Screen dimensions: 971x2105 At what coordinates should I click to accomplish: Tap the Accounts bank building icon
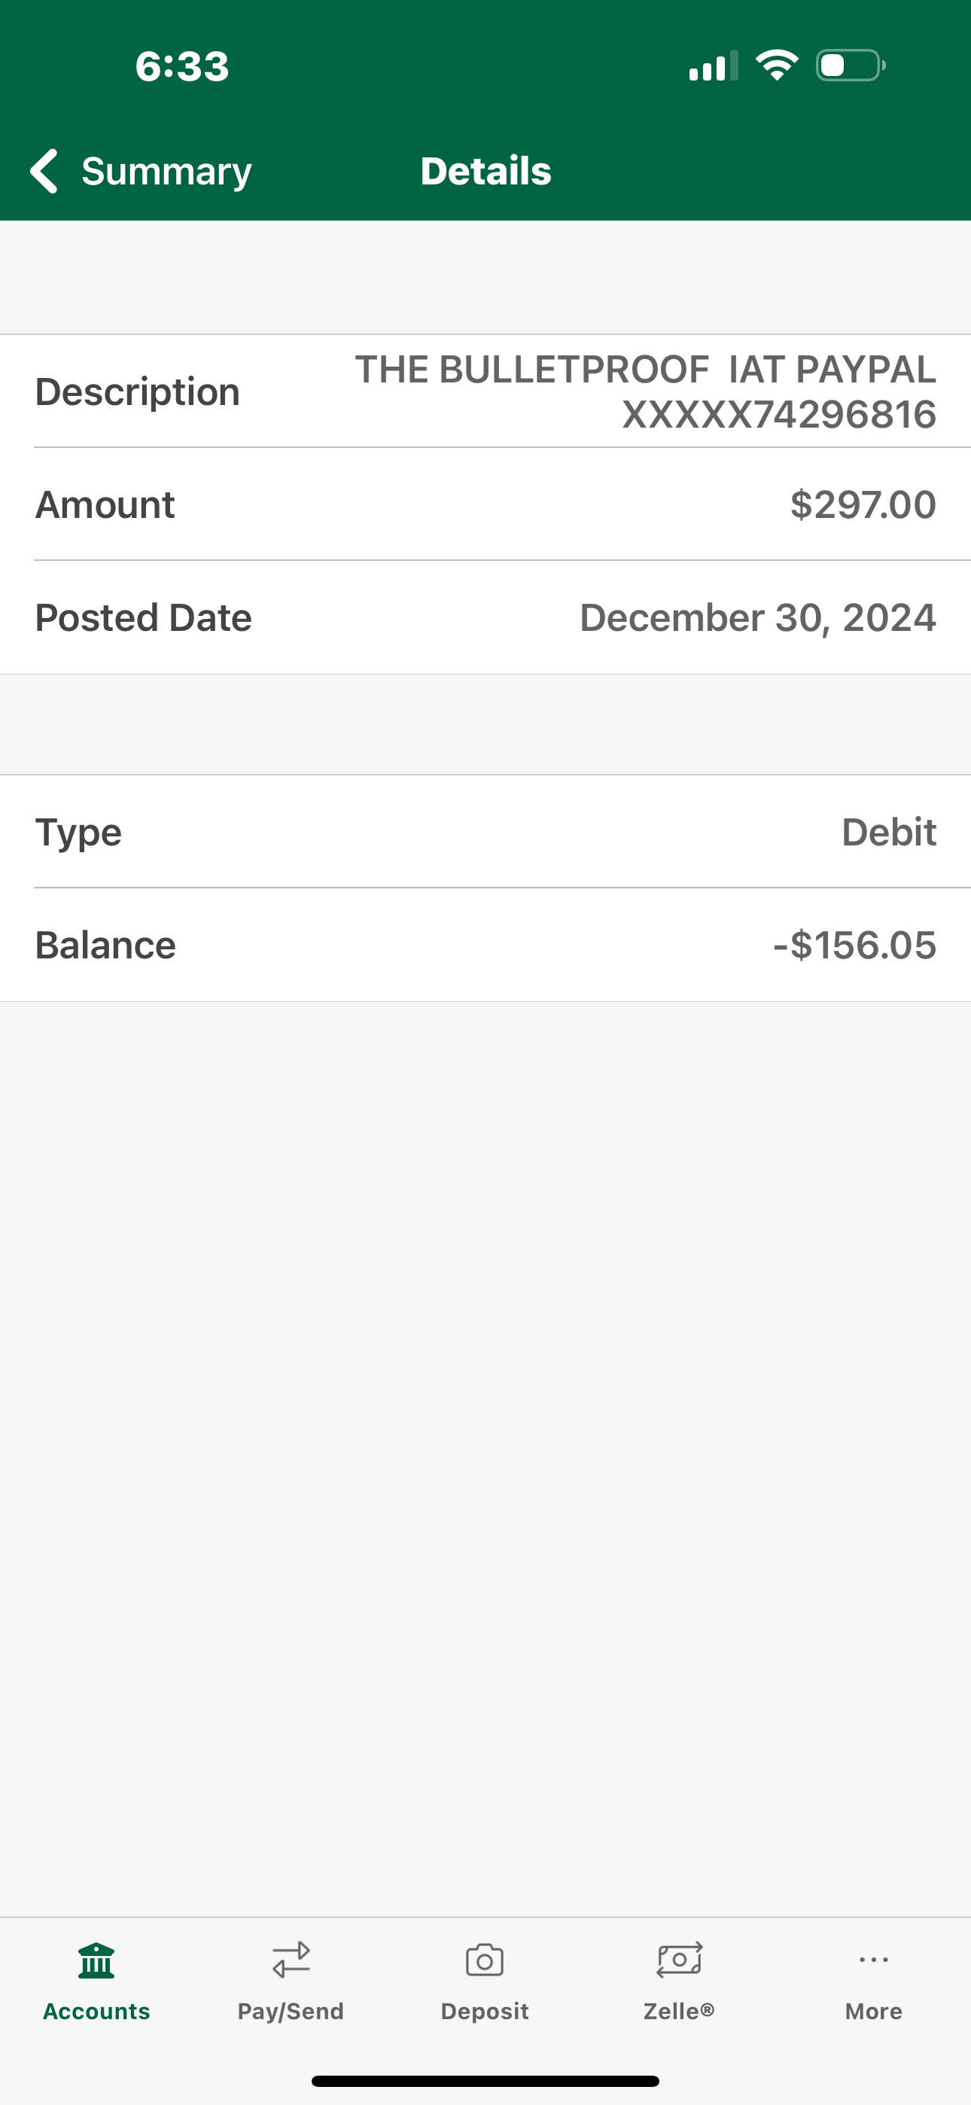pos(96,1960)
